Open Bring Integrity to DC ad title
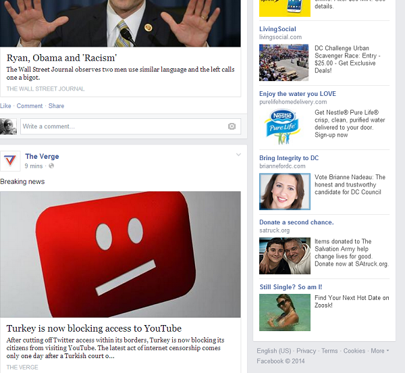Image resolution: width=405 pixels, height=373 pixels. (289, 158)
